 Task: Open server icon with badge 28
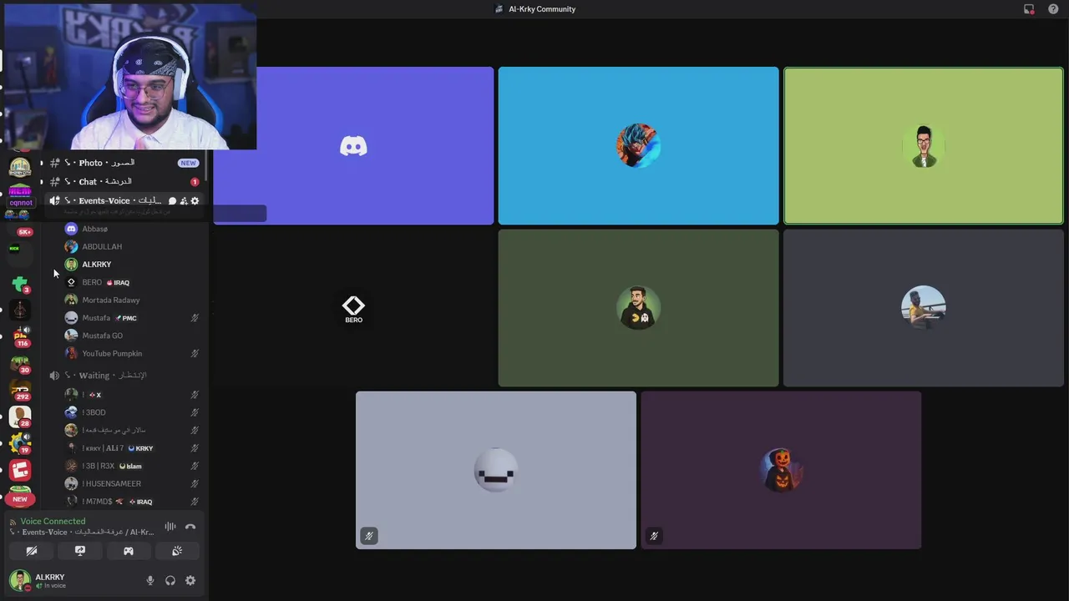point(20,416)
